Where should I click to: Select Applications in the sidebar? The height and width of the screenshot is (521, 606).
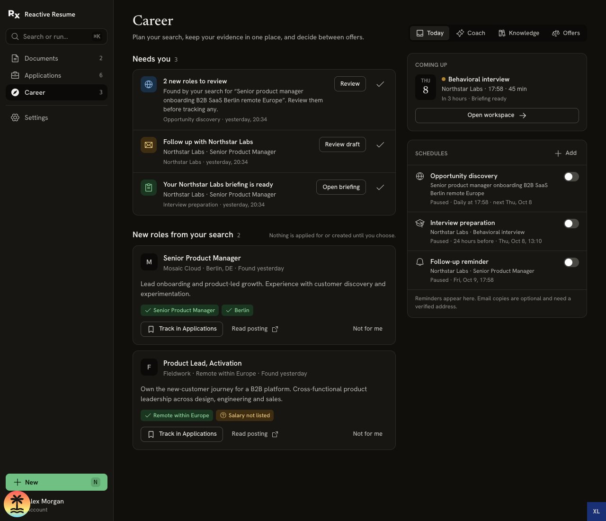click(56, 75)
